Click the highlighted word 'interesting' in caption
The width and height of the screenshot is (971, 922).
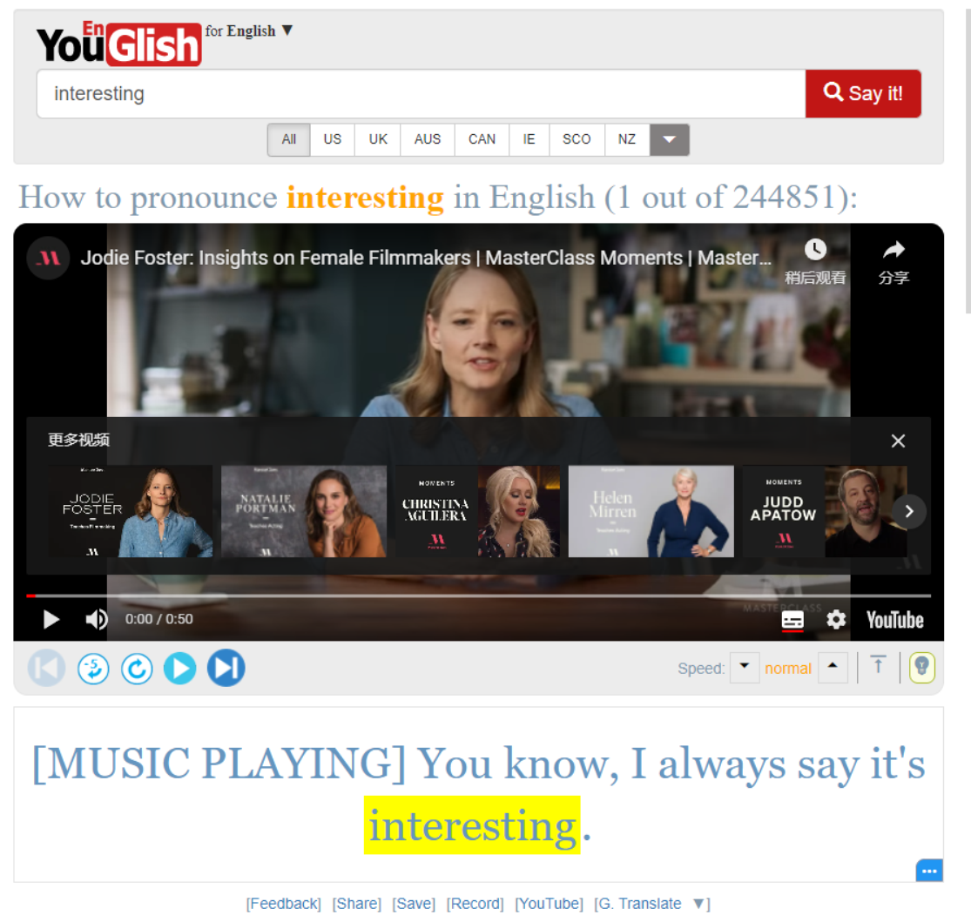pos(472,825)
